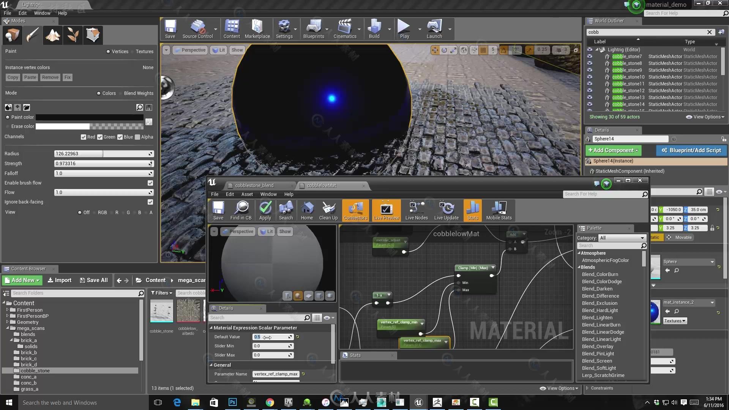The width and height of the screenshot is (729, 410).
Task: Expand the FirstPerson folder
Action: [x=7, y=310]
